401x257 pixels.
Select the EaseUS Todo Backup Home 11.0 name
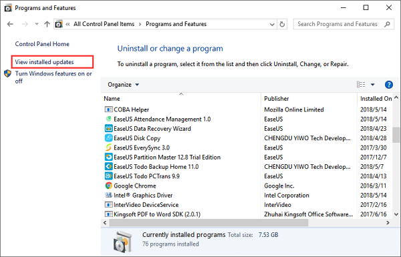(x=156, y=167)
